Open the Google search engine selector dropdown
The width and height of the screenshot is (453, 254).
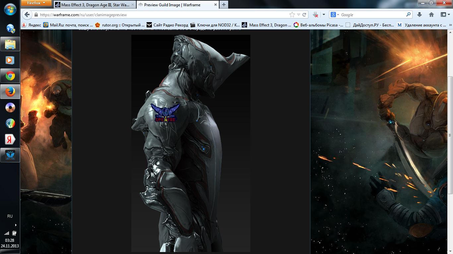(x=335, y=15)
